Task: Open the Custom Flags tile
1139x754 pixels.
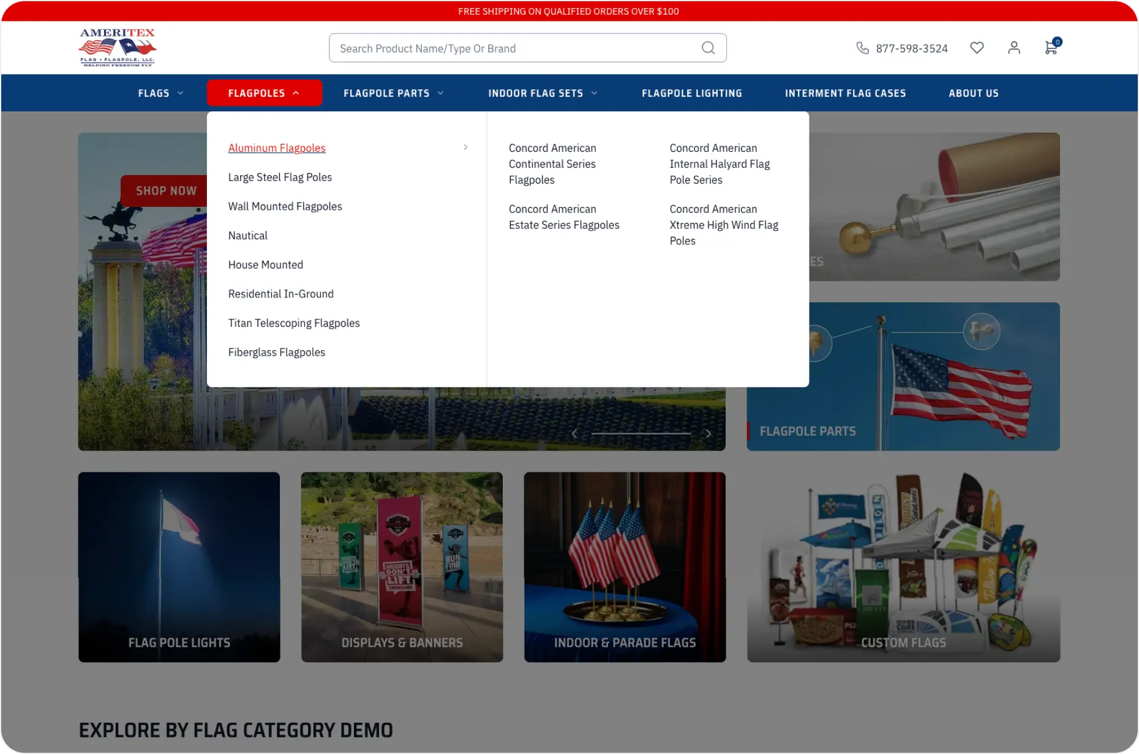Action: click(x=903, y=567)
